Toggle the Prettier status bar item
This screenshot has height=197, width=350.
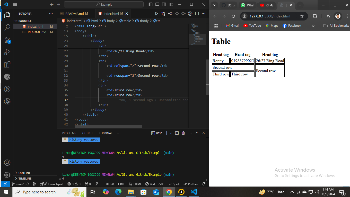click(x=191, y=184)
